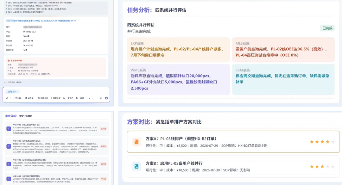Viewport: 342px width, 185px height.
Task: Open conflict 冲突-001 MES系统产能不足
Action: 57,129
